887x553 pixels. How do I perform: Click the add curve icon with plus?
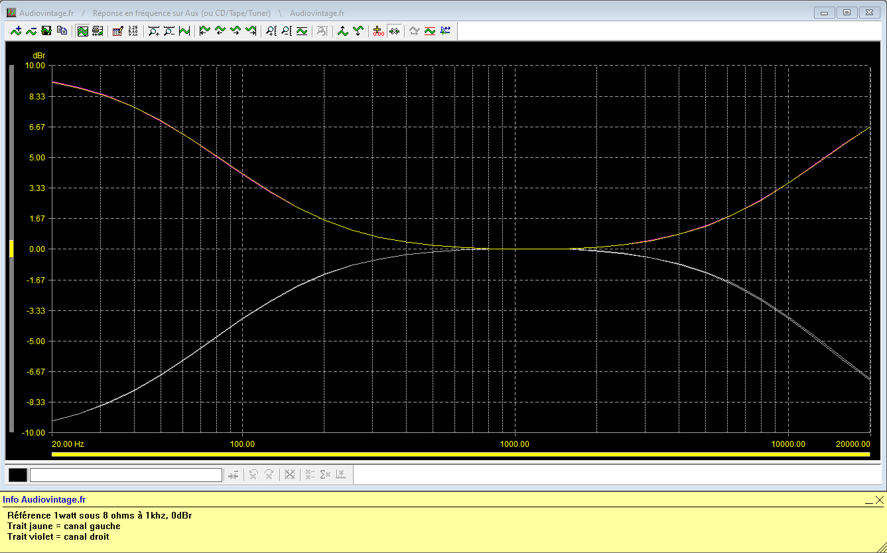(x=16, y=31)
